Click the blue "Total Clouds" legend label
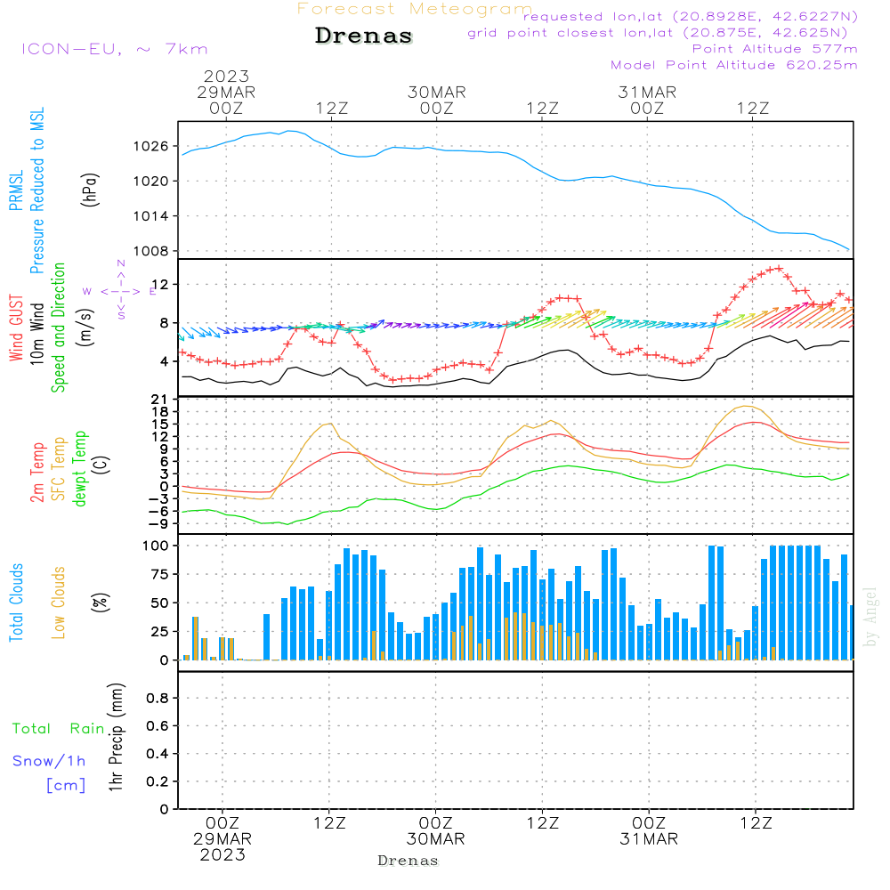890x890 pixels. click(x=17, y=603)
